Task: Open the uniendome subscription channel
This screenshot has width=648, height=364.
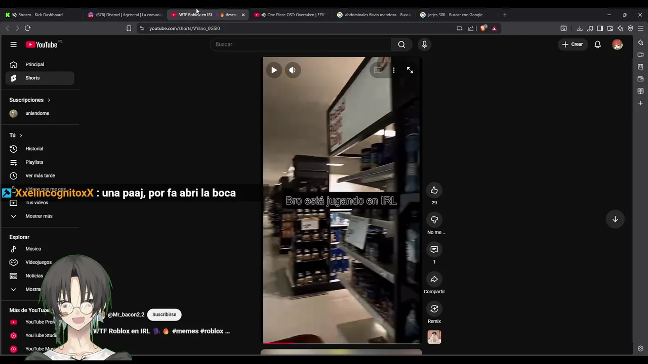Action: click(39, 113)
